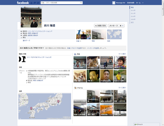Open the world map thumbnail tile

(114, 34)
